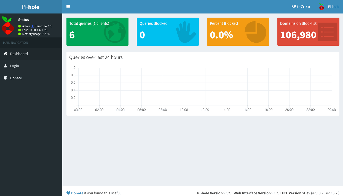Screen dimensions: 343x196
Task: Click the 1.0 value on chart y-axis
Action: 73,67
